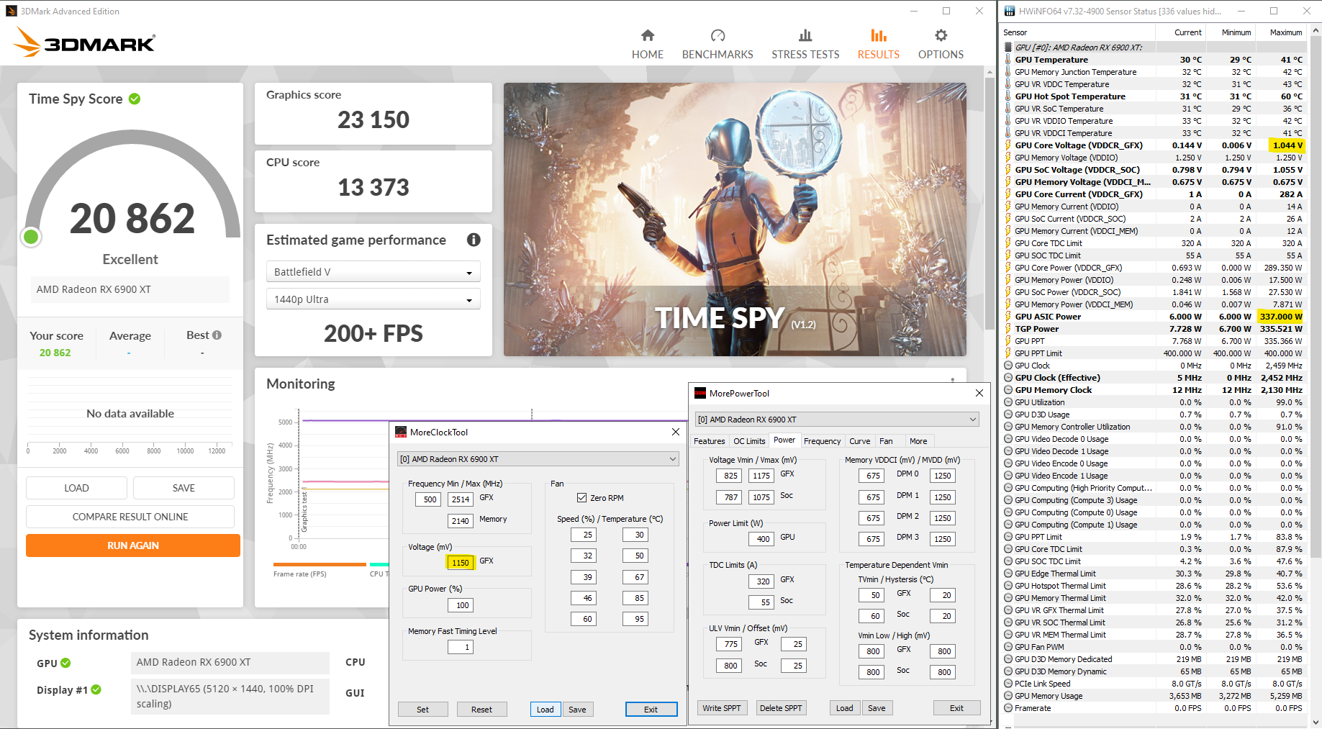
Task: Click the 3DMark logo
Action: click(x=85, y=42)
